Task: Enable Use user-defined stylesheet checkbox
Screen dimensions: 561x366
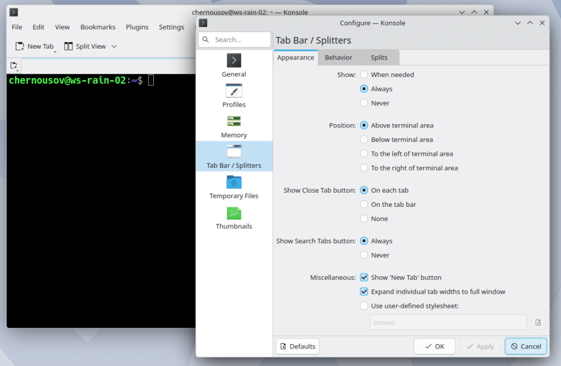Action: (410, 306)
